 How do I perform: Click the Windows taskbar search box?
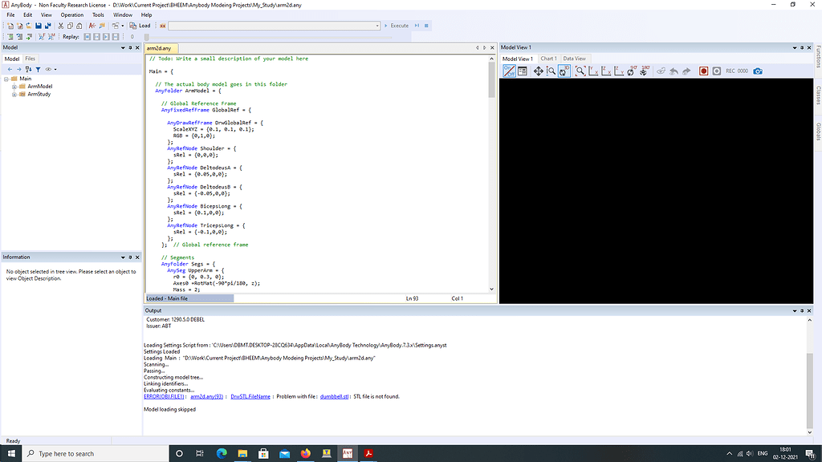pyautogui.click(x=88, y=454)
